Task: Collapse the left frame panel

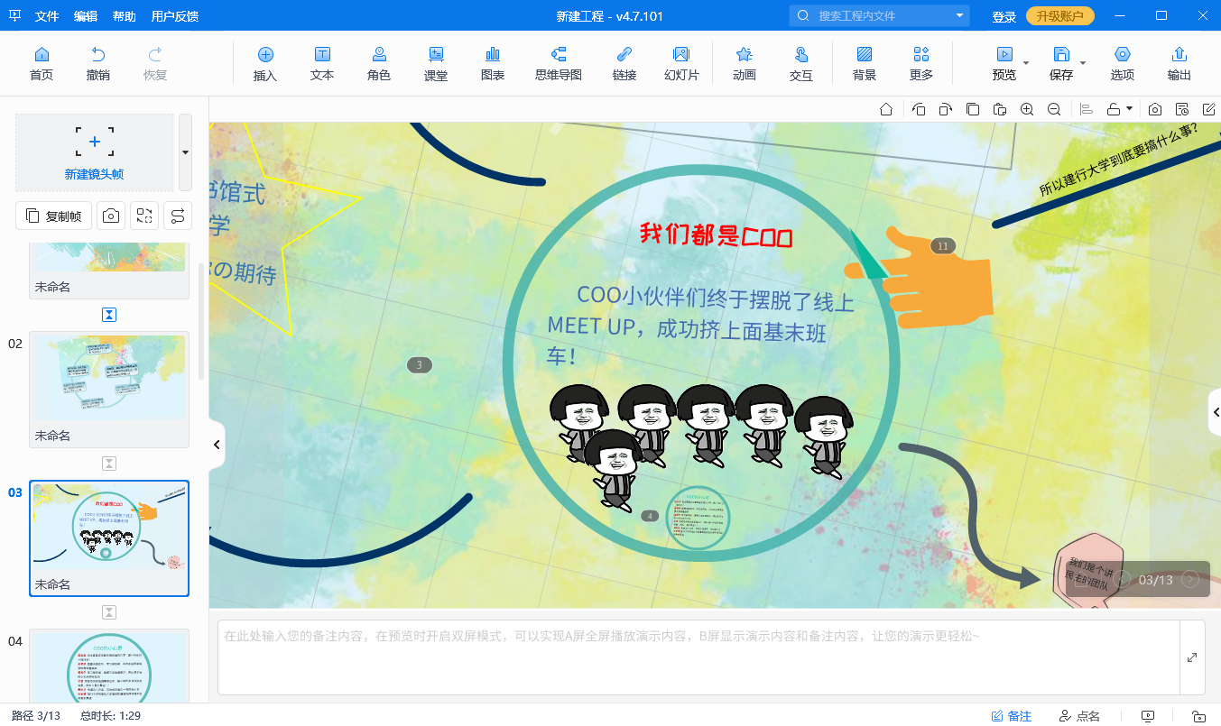Action: point(217,444)
